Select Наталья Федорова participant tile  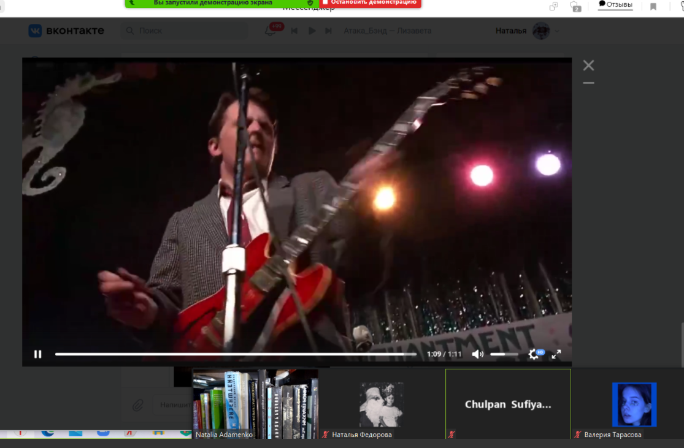(x=382, y=404)
